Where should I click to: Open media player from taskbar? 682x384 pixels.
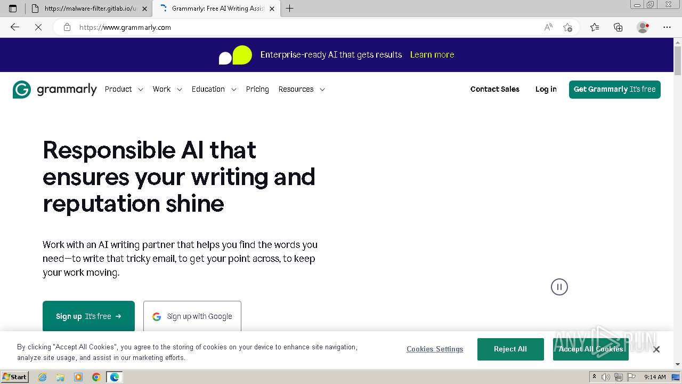pyautogui.click(x=78, y=377)
